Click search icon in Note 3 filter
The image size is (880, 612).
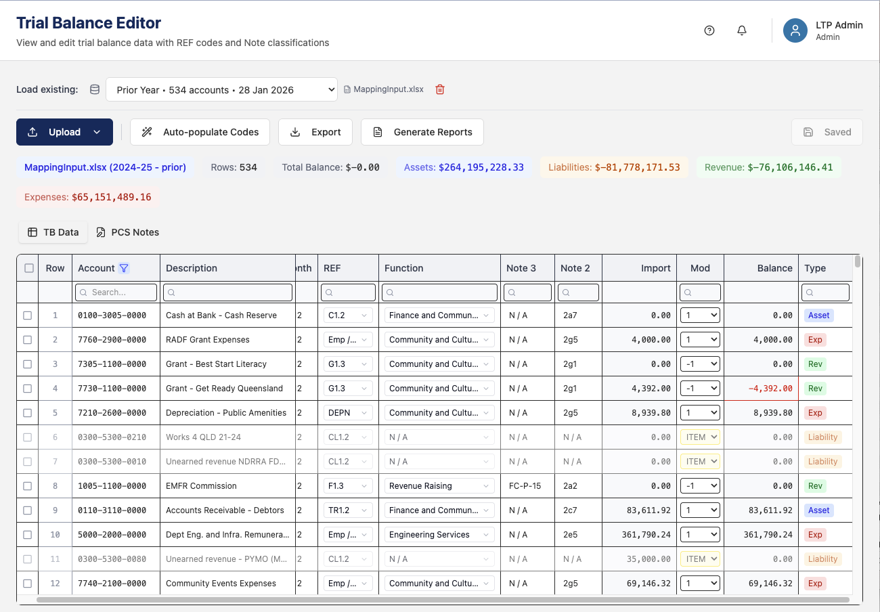point(511,292)
